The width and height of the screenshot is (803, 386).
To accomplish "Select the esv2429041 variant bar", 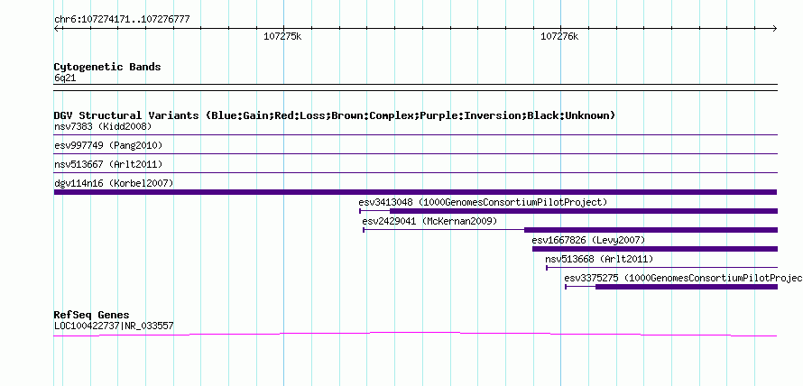I will (x=570, y=230).
